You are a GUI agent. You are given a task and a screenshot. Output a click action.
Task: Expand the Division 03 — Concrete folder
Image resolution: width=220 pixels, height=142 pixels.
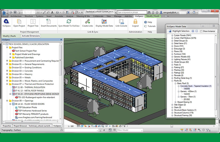coord(7,71)
